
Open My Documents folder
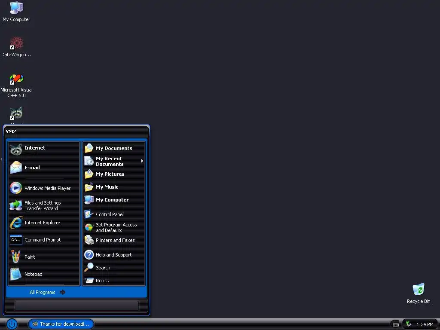[114, 148]
